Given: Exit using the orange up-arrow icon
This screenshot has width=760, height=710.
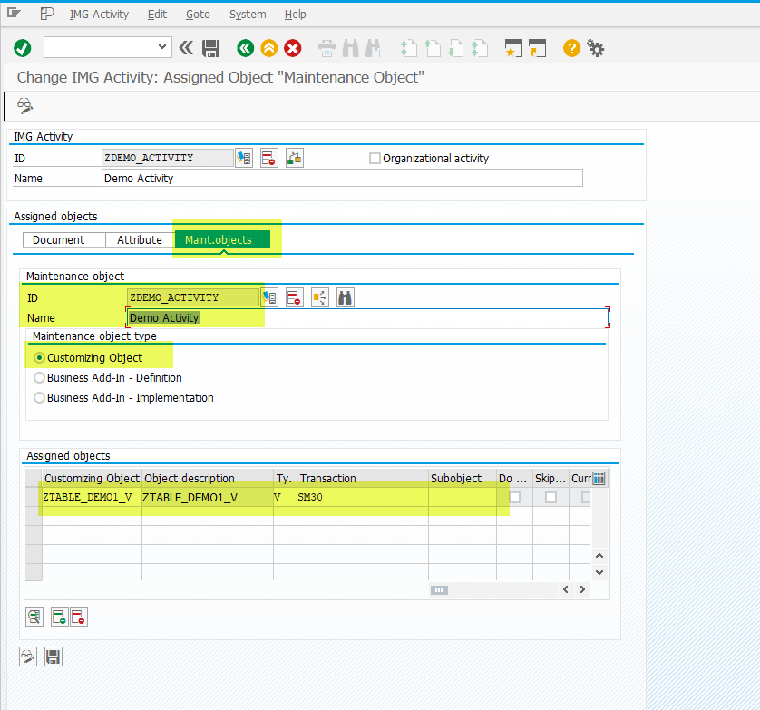Looking at the screenshot, I should coord(269,48).
